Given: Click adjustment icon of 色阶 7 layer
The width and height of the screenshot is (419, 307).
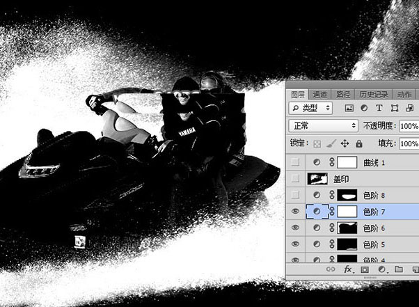Looking at the screenshot, I should tap(317, 212).
